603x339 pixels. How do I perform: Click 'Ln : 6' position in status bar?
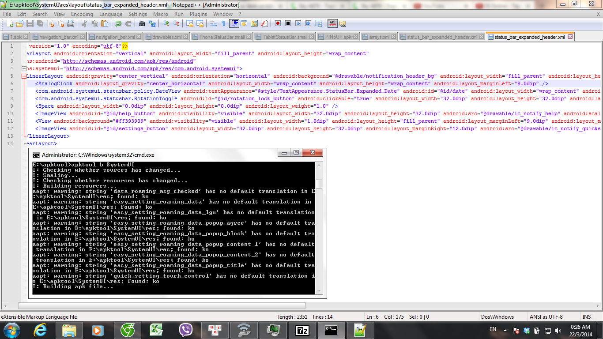tap(373, 317)
